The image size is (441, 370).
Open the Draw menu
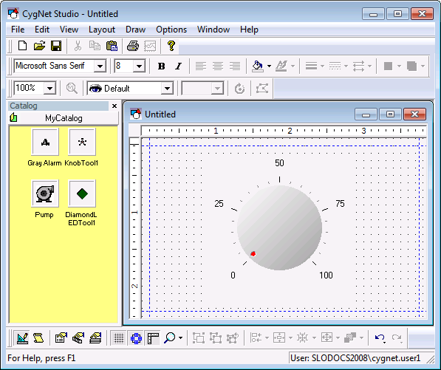135,30
